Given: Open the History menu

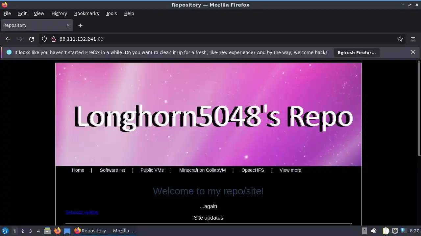Looking at the screenshot, I should [59, 13].
